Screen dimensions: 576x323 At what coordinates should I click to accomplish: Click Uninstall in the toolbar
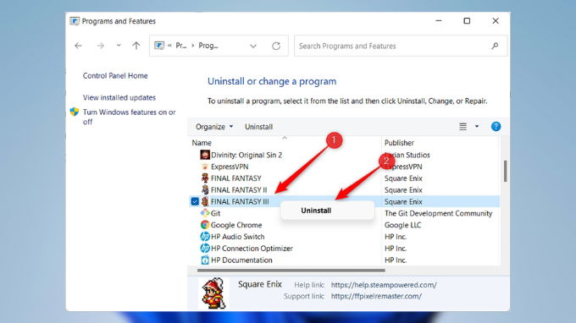258,127
